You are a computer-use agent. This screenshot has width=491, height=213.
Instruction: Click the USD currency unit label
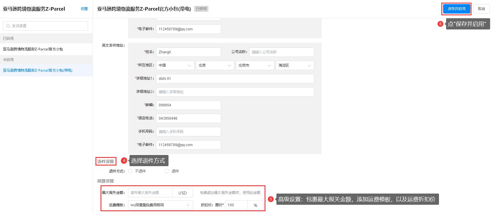pos(183,193)
